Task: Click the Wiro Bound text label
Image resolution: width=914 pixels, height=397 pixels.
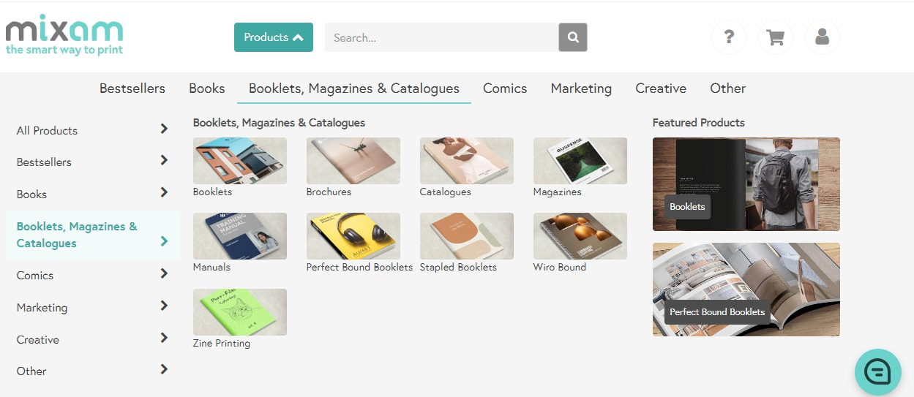Action: (560, 267)
